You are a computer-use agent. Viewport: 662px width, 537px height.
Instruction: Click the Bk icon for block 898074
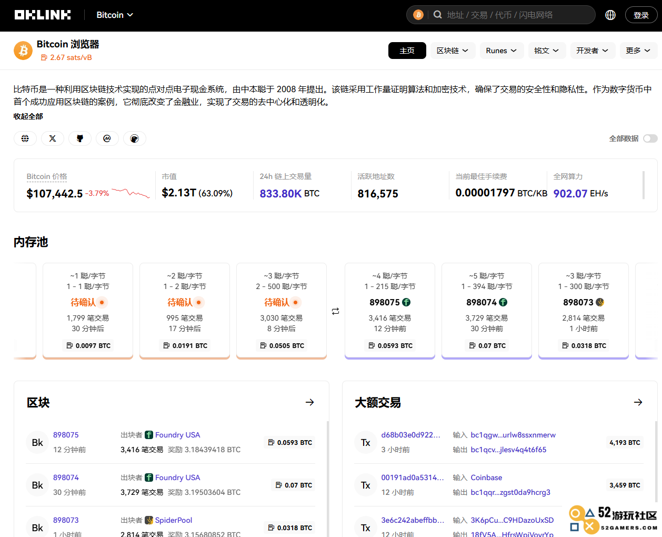(37, 485)
